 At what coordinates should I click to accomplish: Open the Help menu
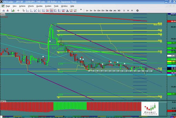point(72,6)
